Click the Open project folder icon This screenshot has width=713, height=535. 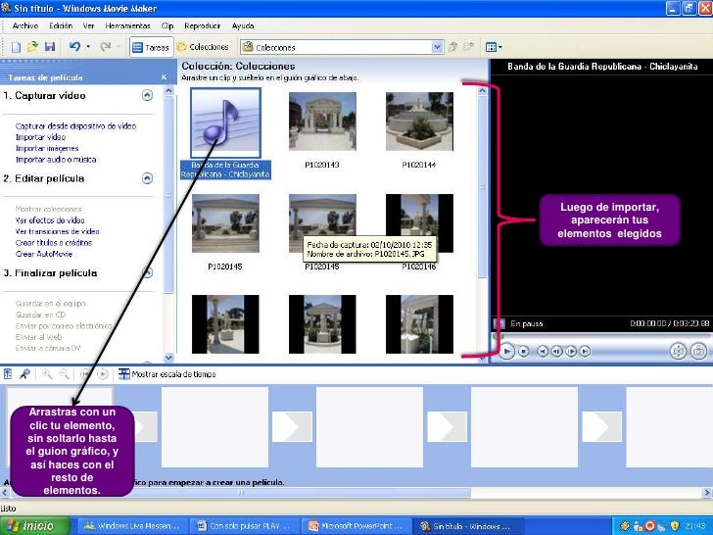(x=32, y=46)
